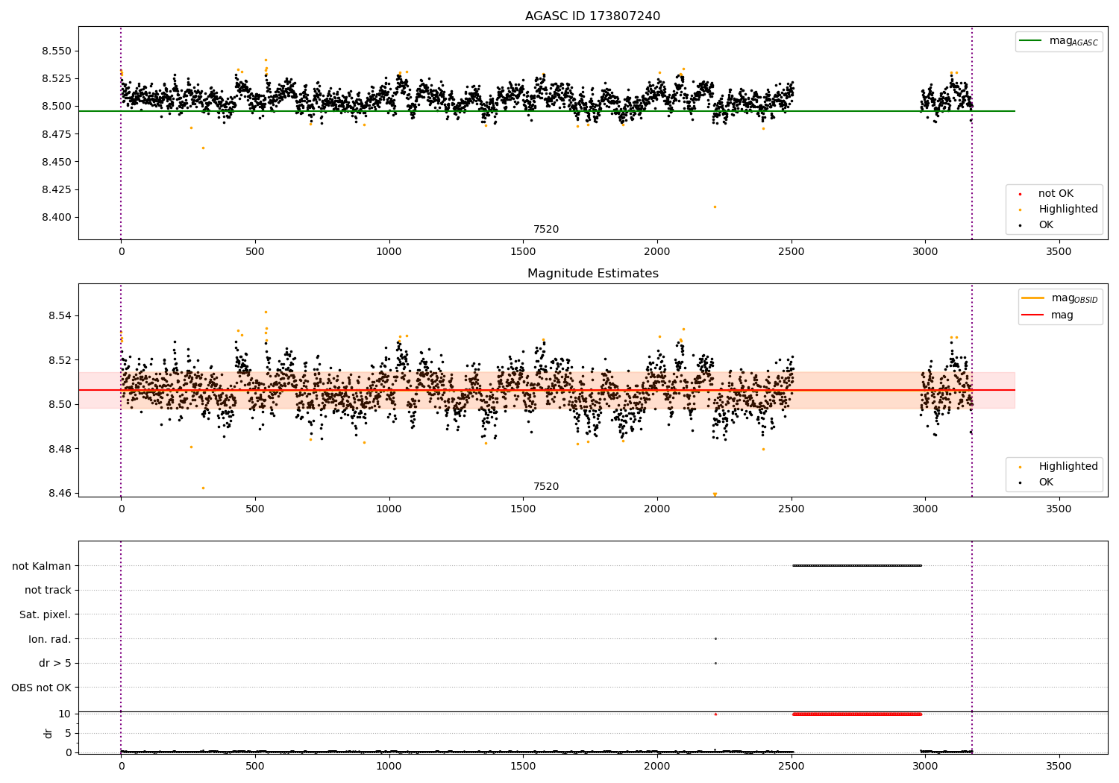
Task: Click the "Ion. rad." row label
Action: (x=50, y=639)
